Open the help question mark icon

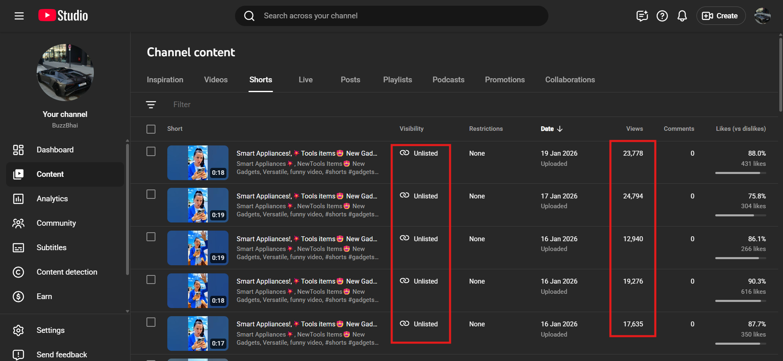(x=662, y=16)
